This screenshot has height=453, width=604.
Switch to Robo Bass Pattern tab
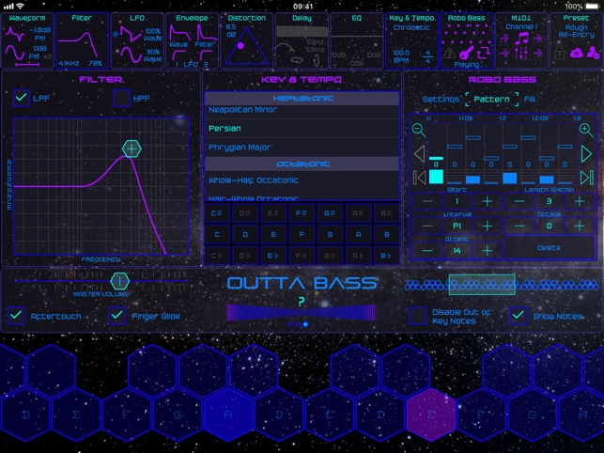pos(491,100)
